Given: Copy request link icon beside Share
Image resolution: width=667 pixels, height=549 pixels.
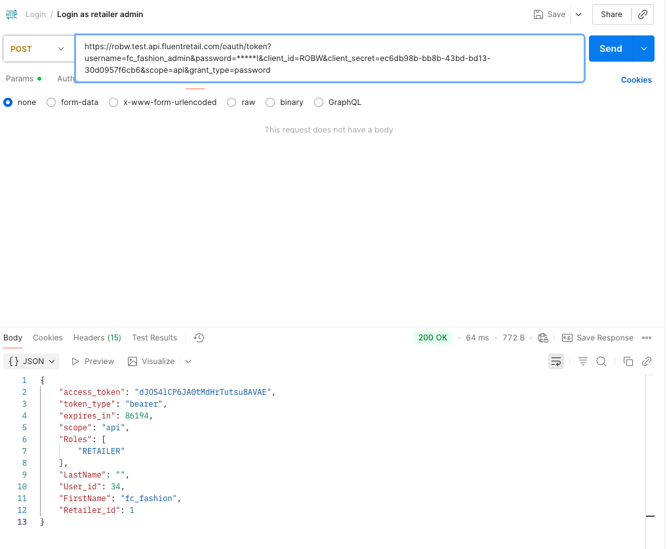Looking at the screenshot, I should coord(642,14).
